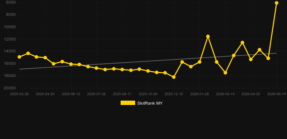Click the 2026-03-14 axis date label

(x=225, y=94)
